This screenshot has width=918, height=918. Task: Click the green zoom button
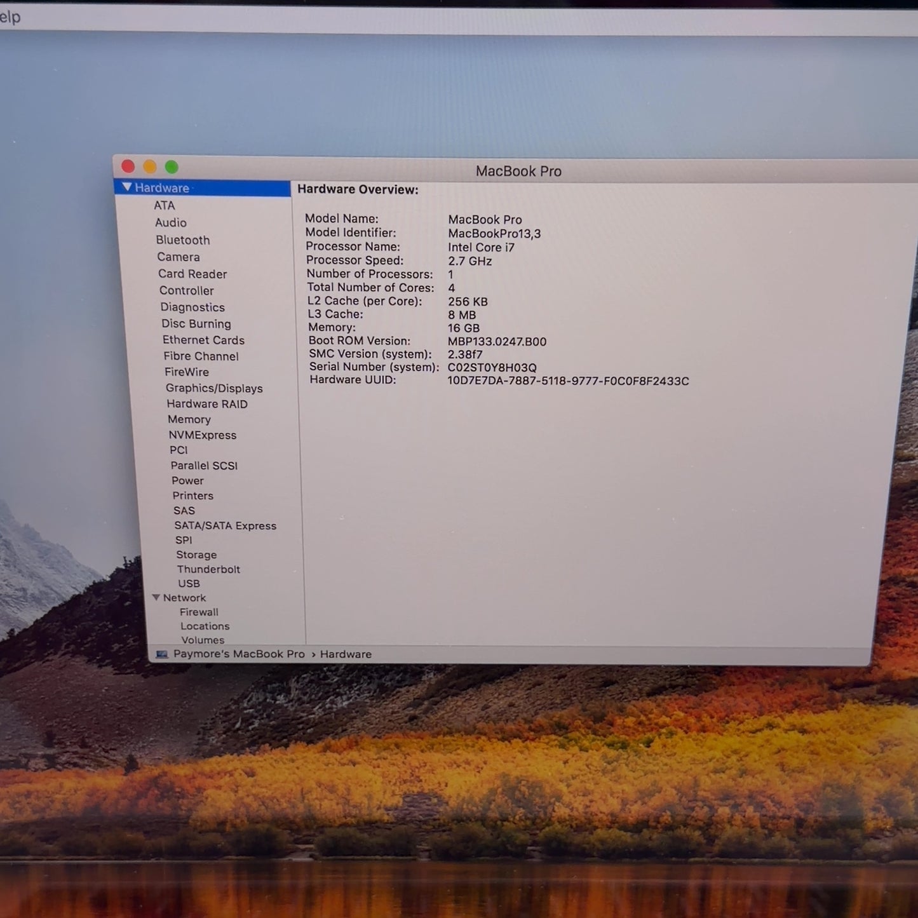pos(172,167)
